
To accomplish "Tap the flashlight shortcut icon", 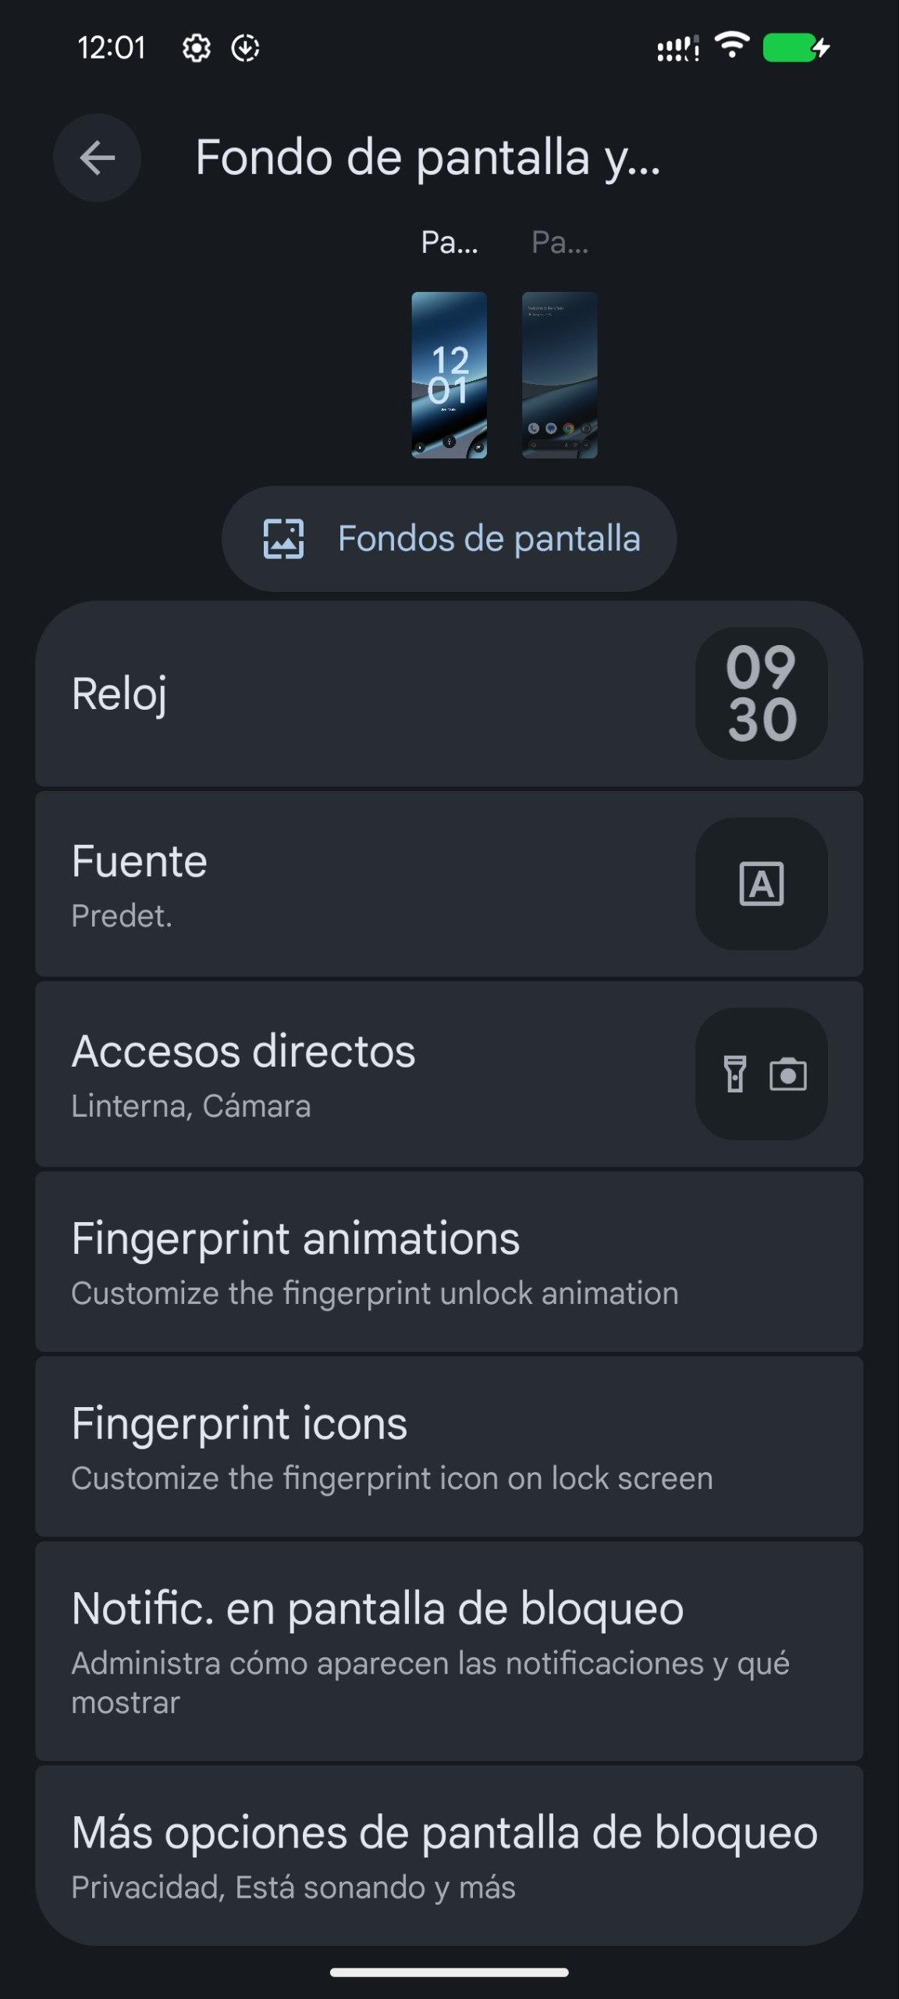I will tap(735, 1074).
